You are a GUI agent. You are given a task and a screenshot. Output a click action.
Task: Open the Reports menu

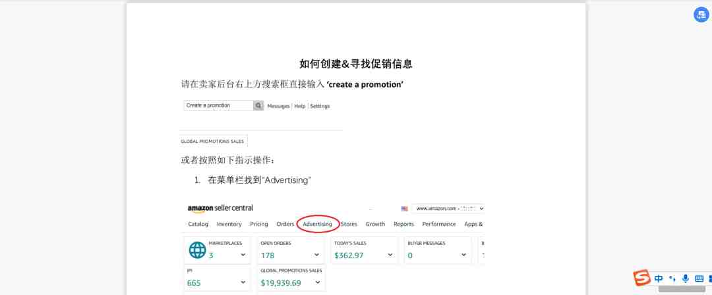[403, 224]
